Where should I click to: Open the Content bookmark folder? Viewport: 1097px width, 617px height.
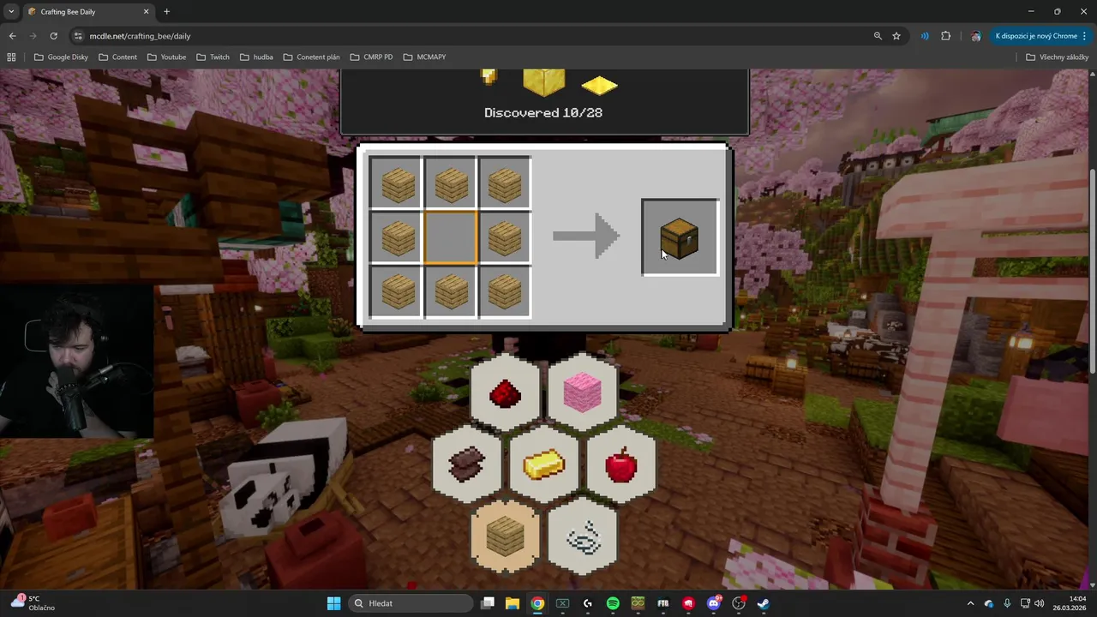tap(117, 57)
